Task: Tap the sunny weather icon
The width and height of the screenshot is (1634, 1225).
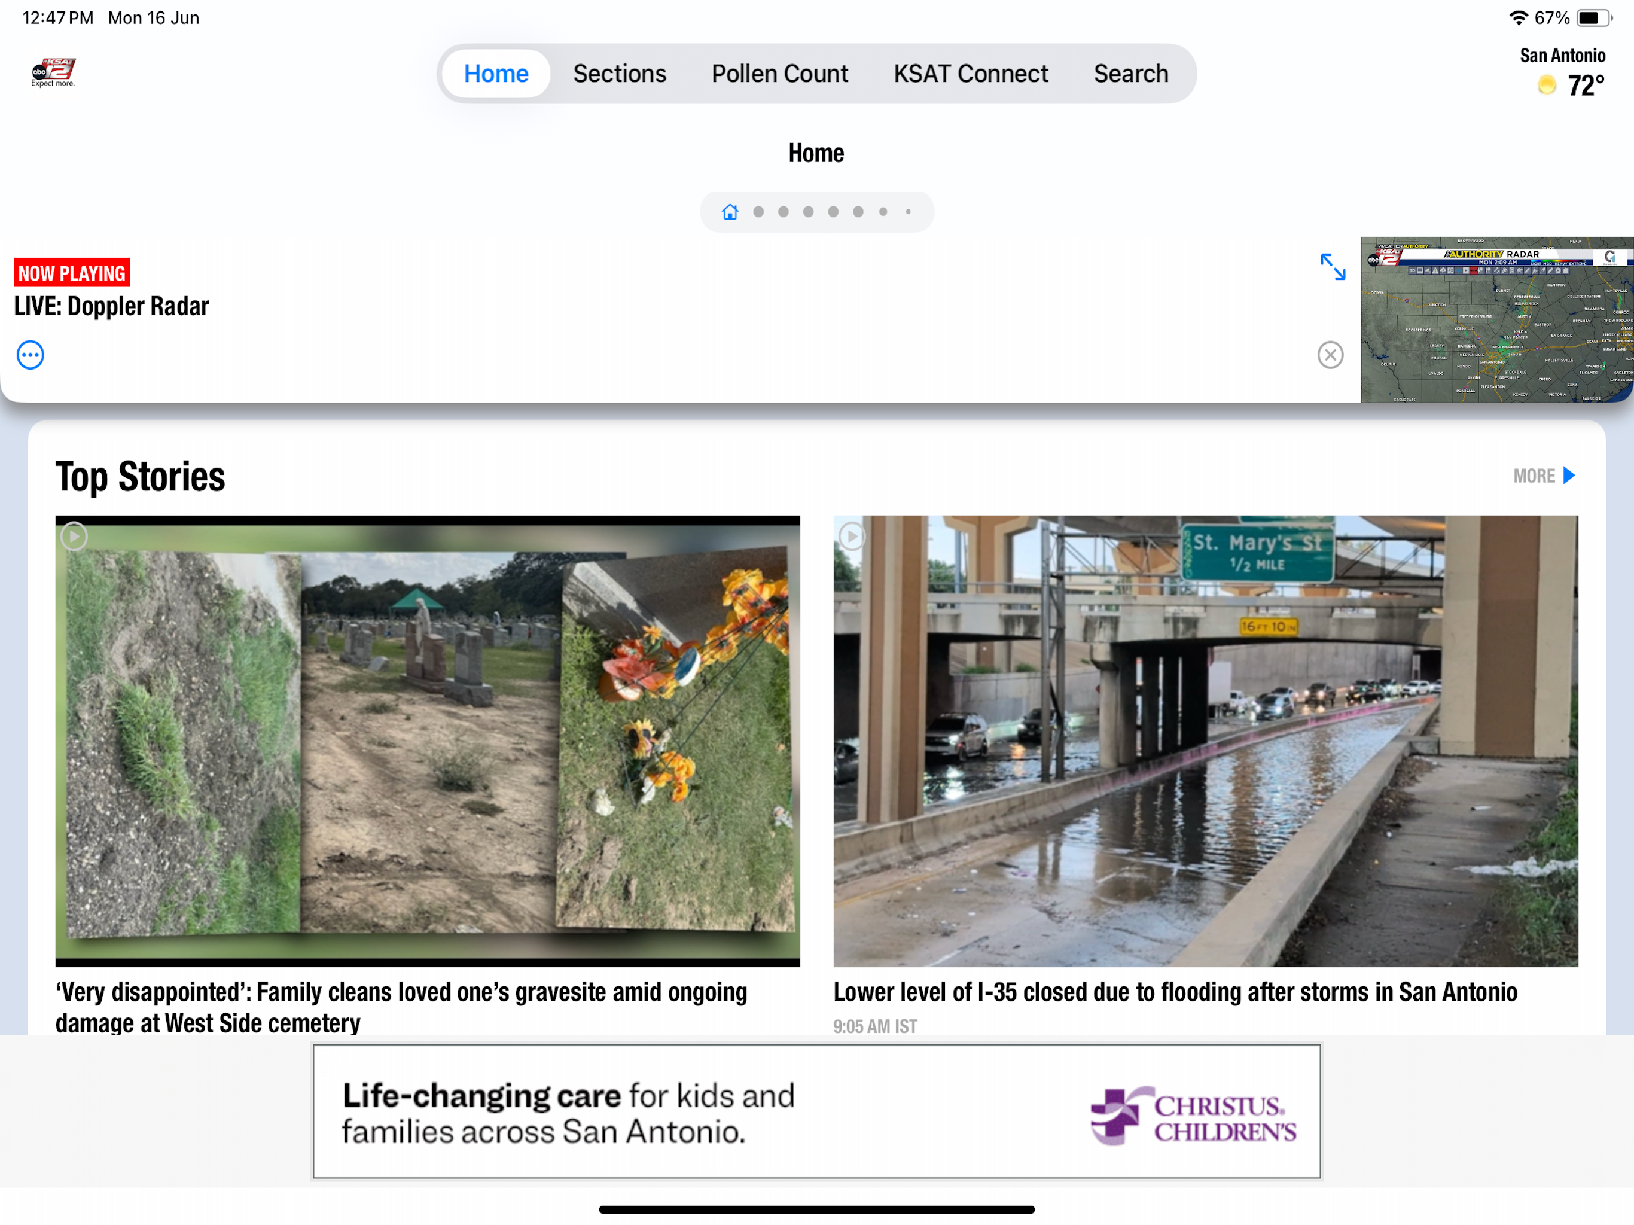Action: click(x=1545, y=86)
